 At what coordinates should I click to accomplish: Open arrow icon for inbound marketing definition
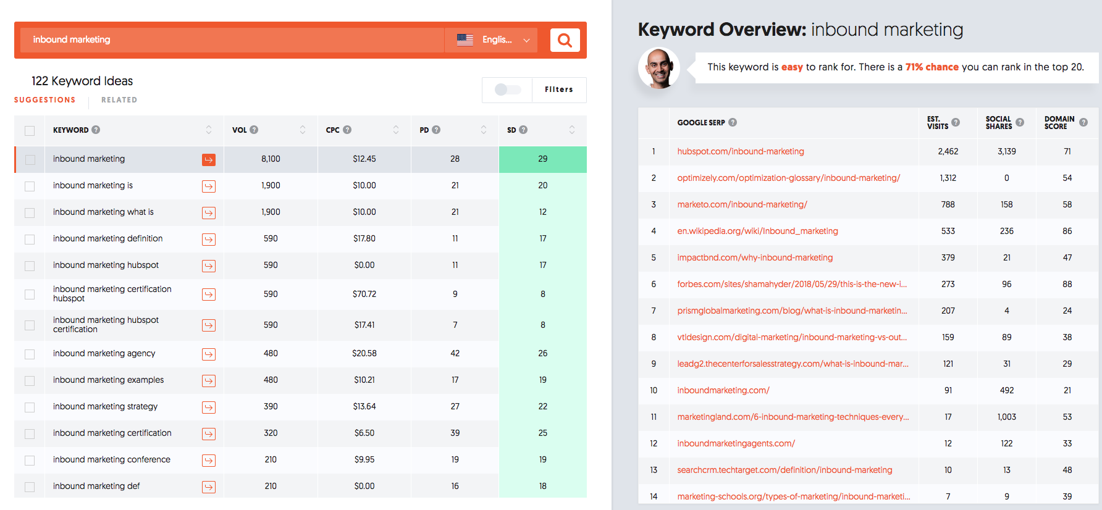(209, 240)
